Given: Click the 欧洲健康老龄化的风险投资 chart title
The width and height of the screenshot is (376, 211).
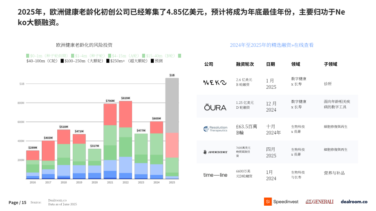Looking at the screenshot, I should pyautogui.click(x=84, y=45).
